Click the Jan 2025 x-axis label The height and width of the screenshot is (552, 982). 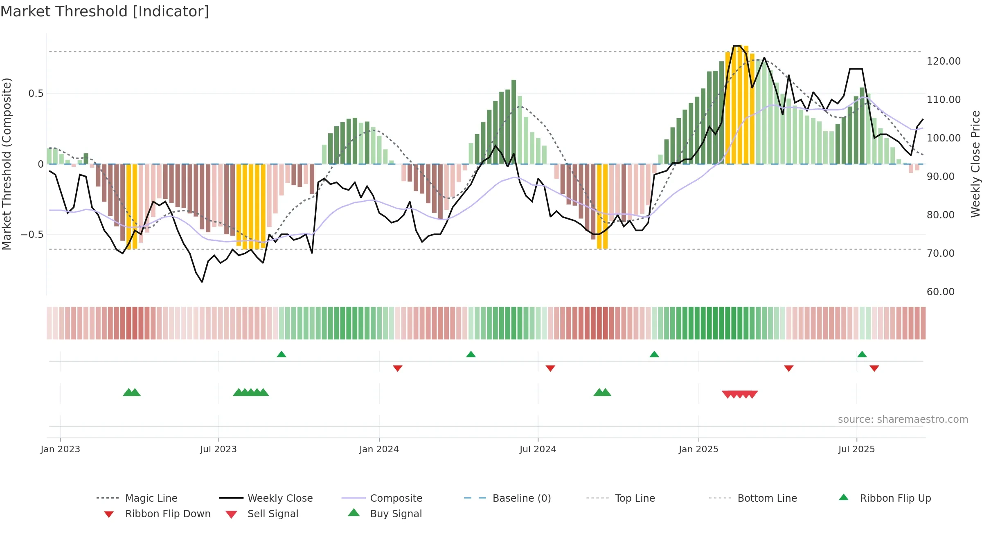(699, 449)
